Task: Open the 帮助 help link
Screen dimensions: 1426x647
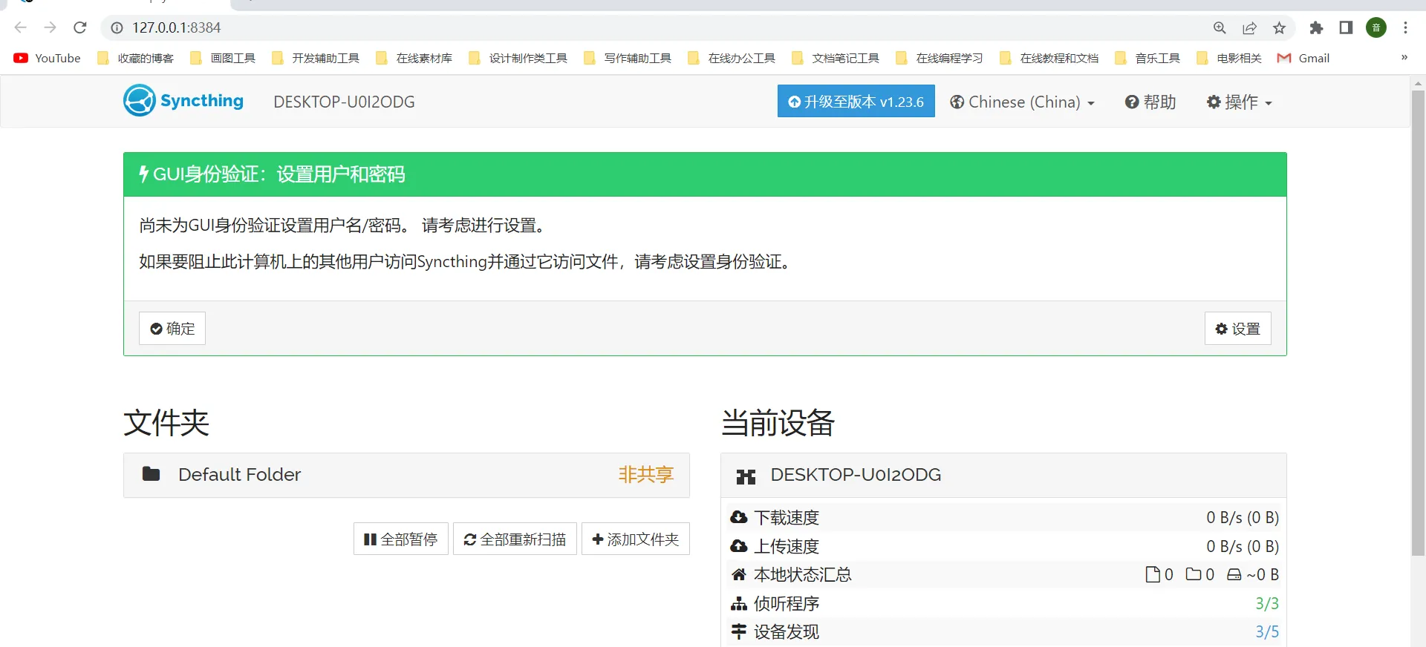Action: click(x=1150, y=102)
